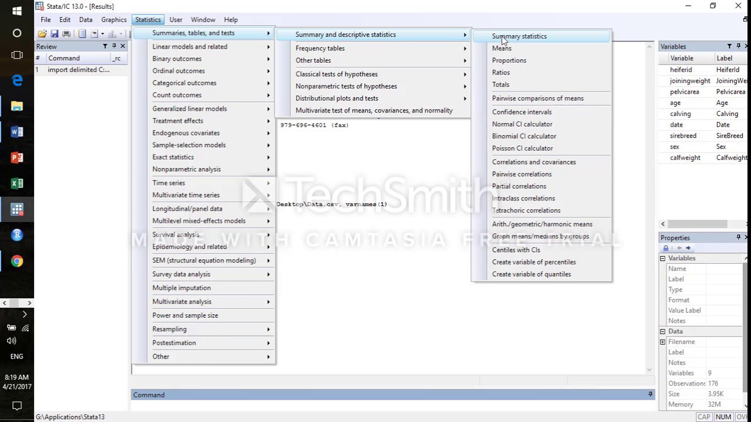The height and width of the screenshot is (422, 751).
Task: Open PowerPoint from taskbar
Action: 17,158
